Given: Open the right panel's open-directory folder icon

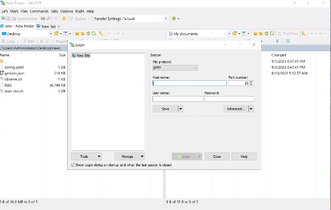Looking at the screenshot, I should (x=234, y=33).
